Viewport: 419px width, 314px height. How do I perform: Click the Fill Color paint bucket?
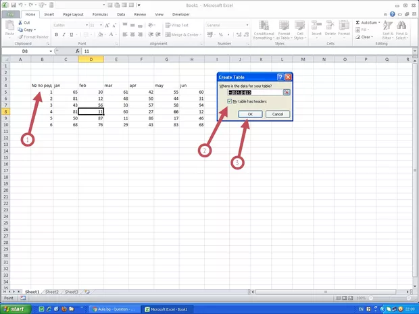(x=100, y=34)
